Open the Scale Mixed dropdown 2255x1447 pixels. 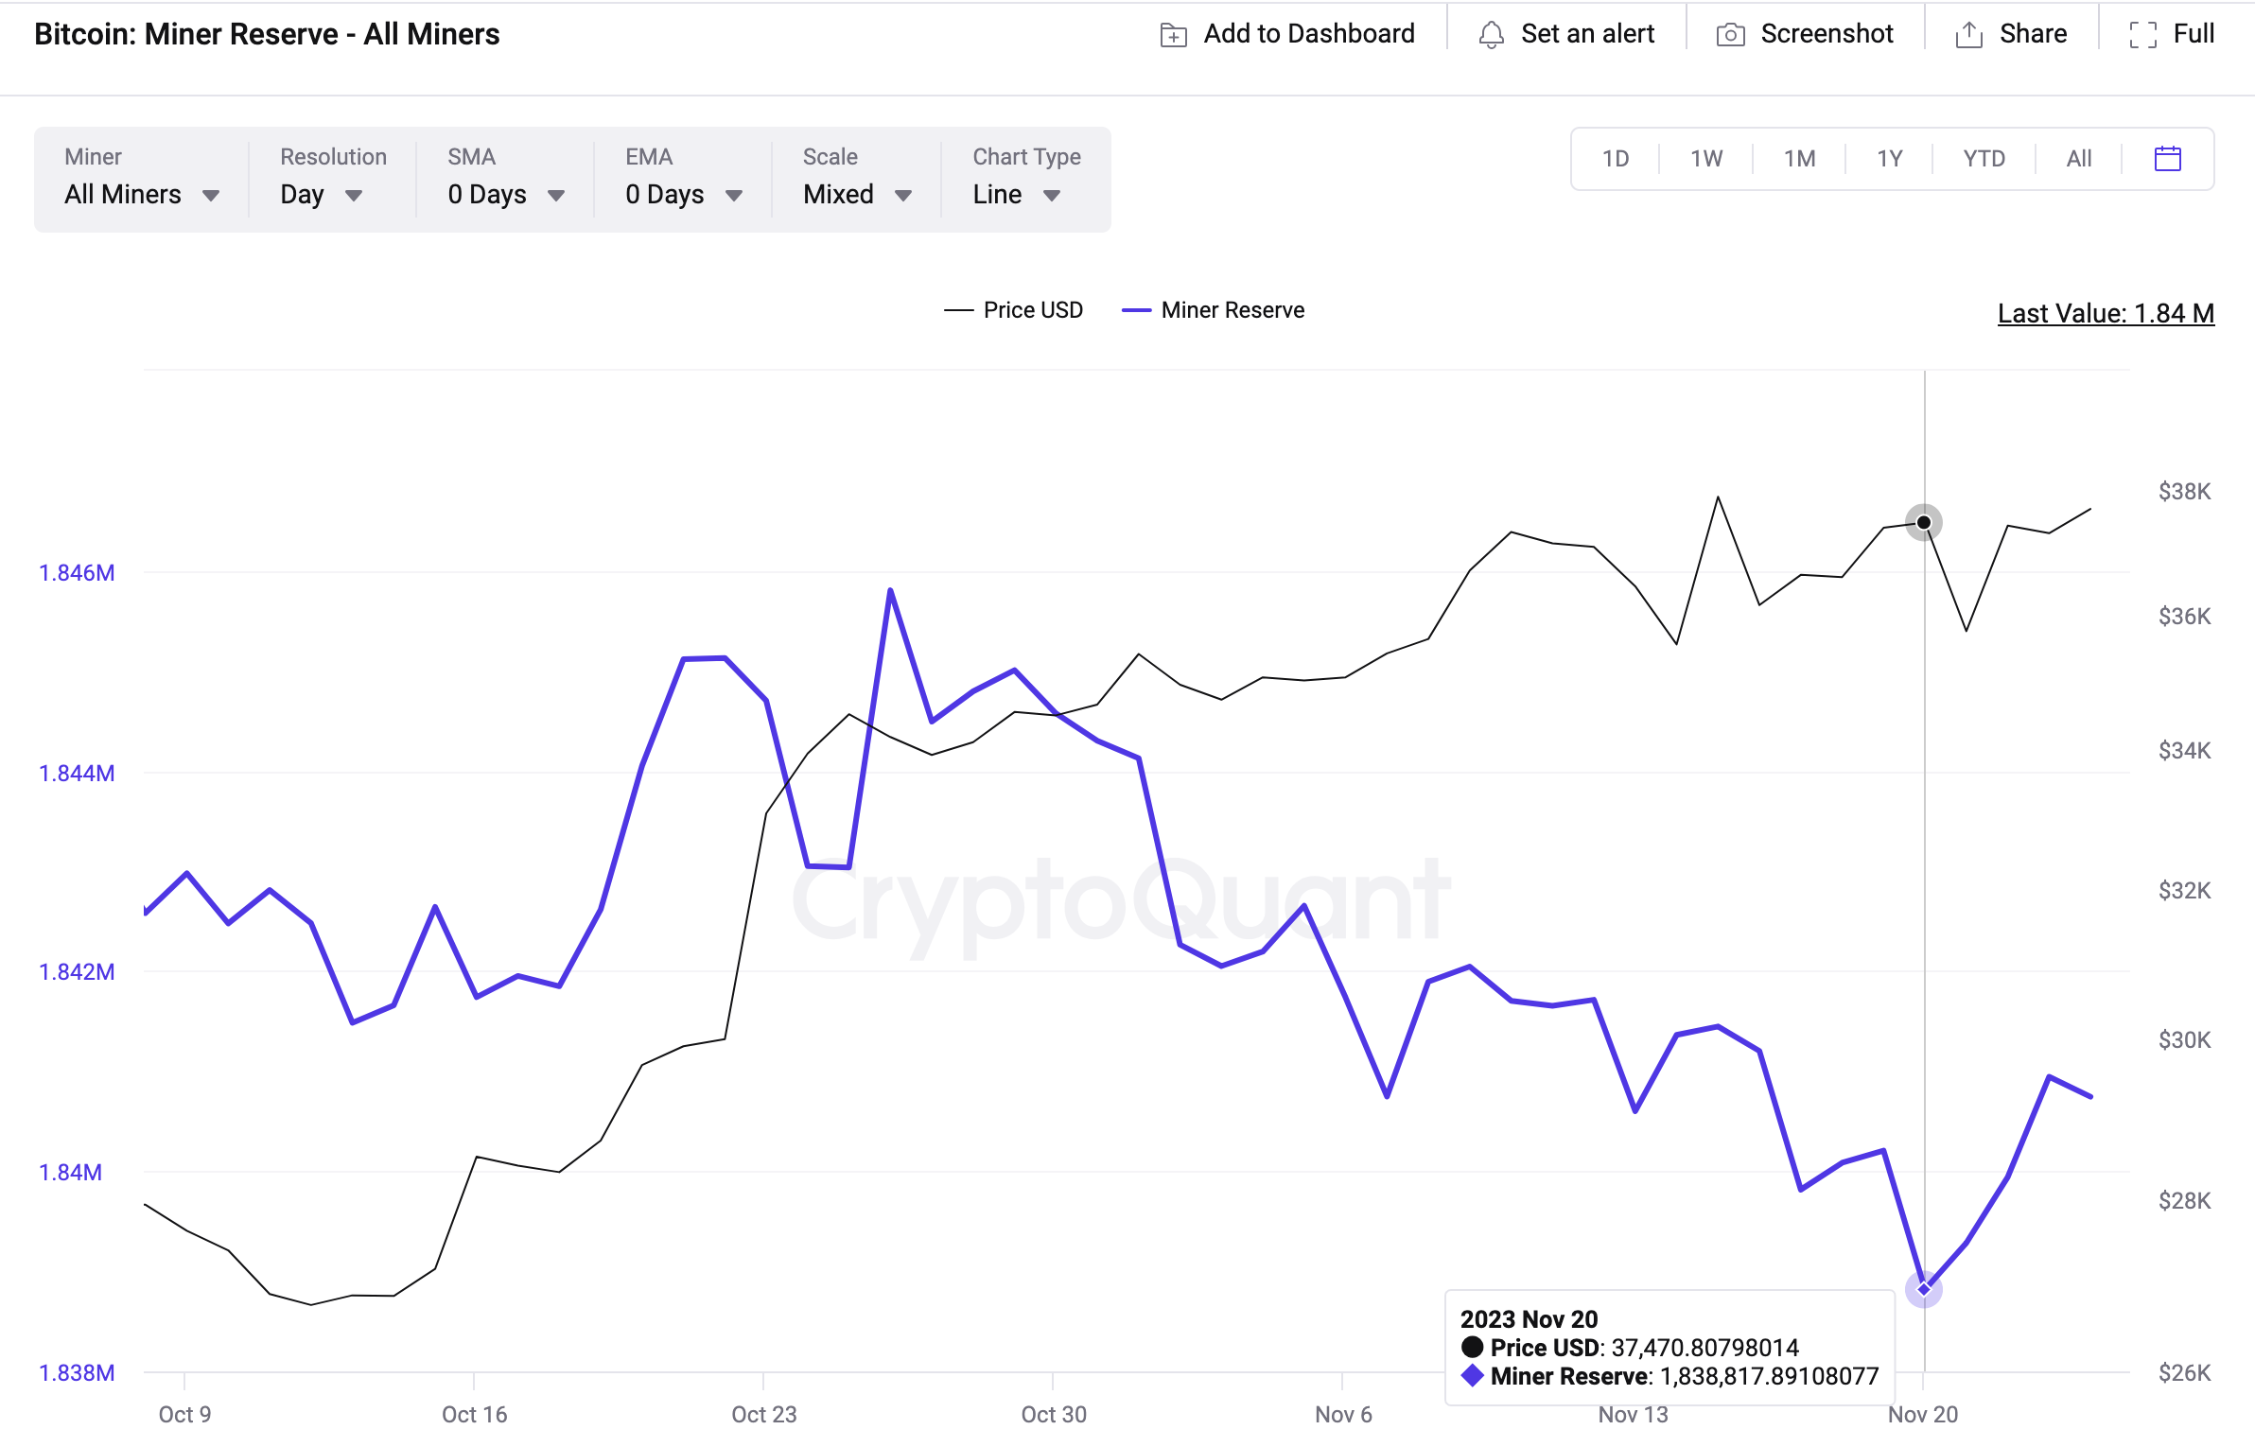click(857, 194)
